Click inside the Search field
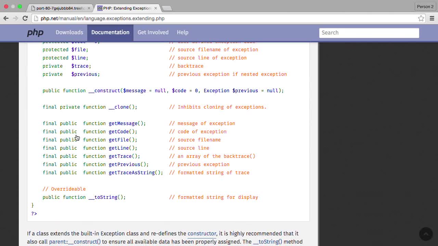This screenshot has width=438, height=246. (x=369, y=32)
